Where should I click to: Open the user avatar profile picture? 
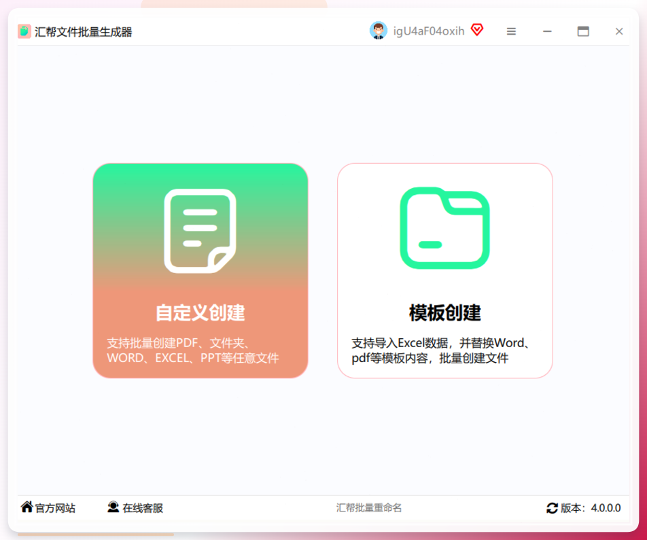pos(379,31)
